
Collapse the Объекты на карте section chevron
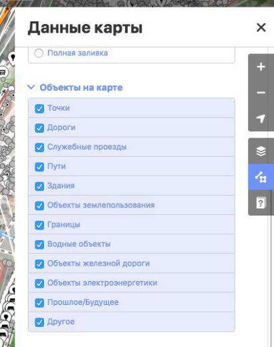point(31,87)
